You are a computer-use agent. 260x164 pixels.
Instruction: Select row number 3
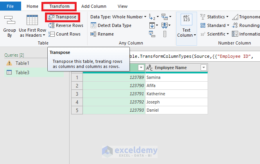coord(77,94)
